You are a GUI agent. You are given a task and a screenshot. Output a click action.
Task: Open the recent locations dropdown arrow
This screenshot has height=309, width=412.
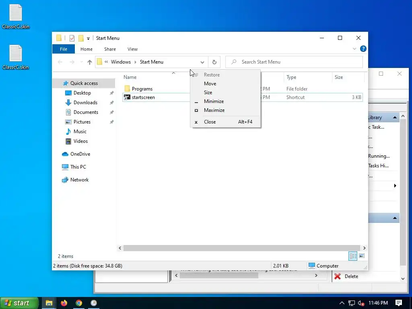tap(81, 62)
